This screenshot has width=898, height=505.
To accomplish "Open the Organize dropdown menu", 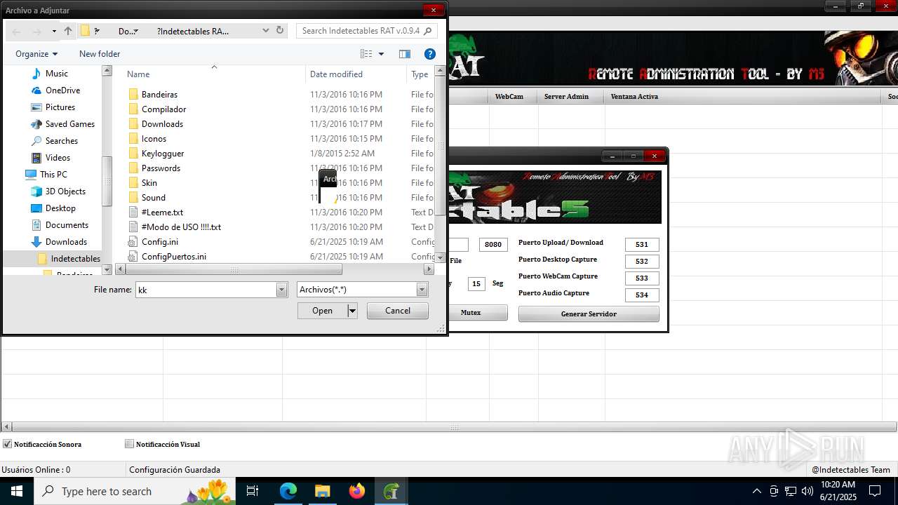I will click(36, 54).
